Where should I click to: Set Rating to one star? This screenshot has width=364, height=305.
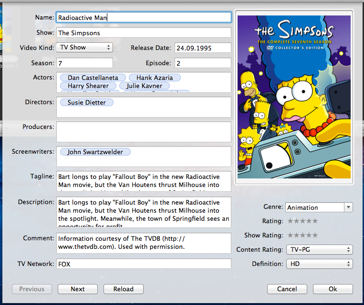pos(290,221)
